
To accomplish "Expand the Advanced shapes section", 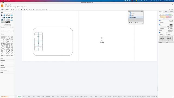I will click(3, 60).
